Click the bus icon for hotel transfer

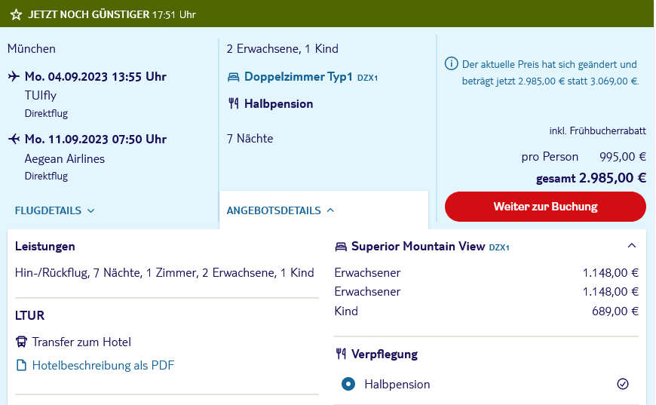click(21, 342)
